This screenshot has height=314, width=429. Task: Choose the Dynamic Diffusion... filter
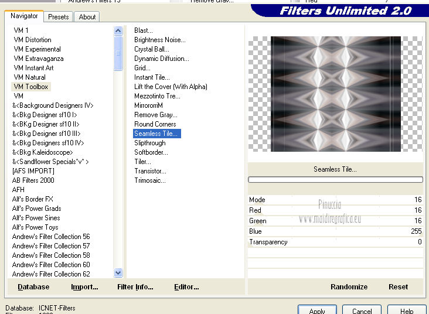(161, 59)
